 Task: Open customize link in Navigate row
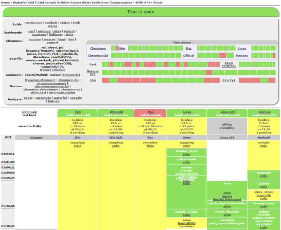pyautogui.click(x=43, y=98)
